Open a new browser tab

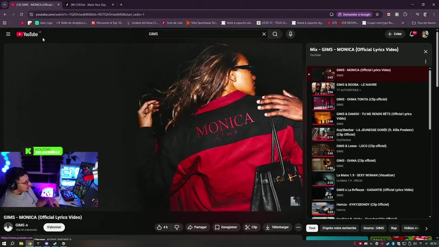click(x=121, y=5)
